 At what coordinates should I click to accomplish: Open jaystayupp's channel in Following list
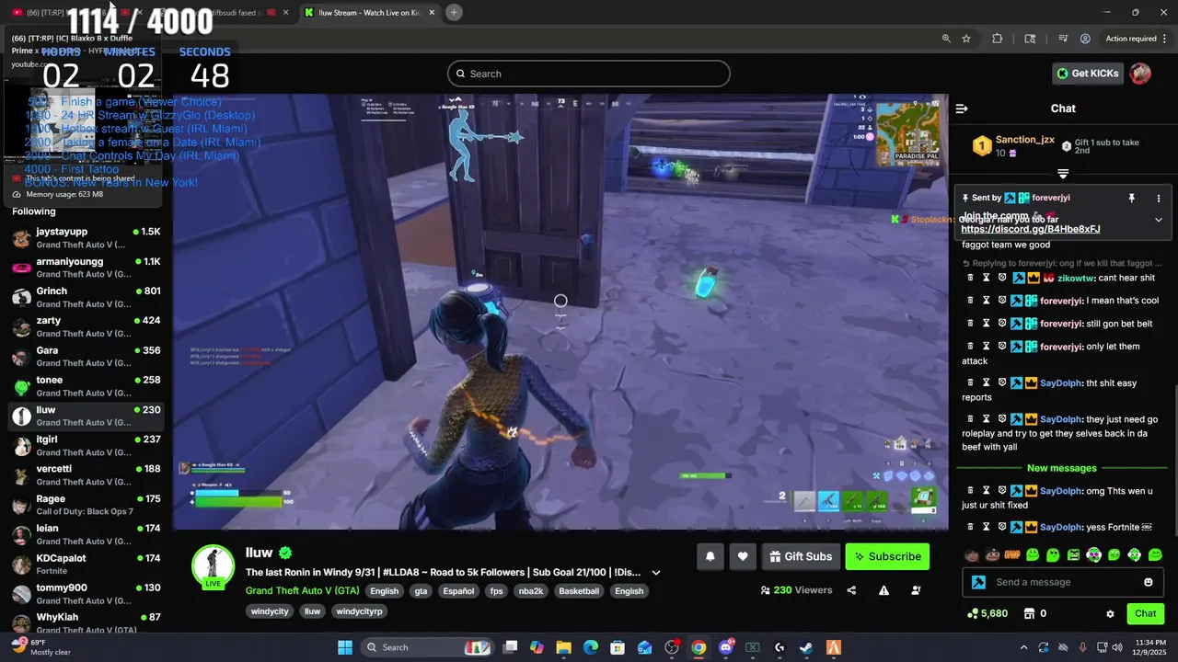point(87,238)
